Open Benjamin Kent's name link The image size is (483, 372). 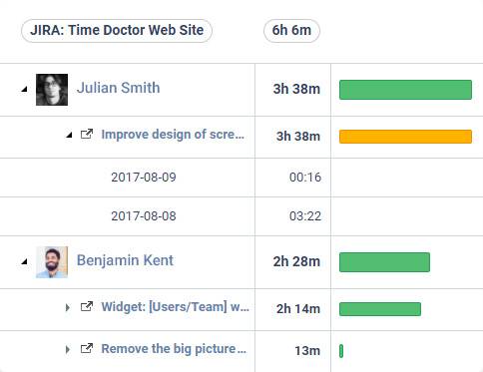[x=125, y=260]
